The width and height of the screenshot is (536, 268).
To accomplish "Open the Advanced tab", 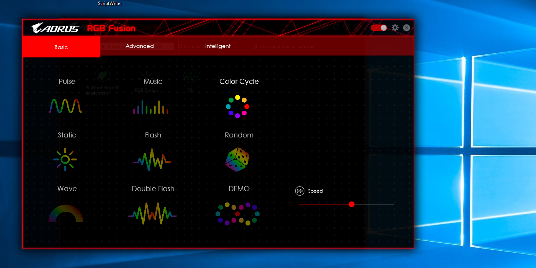I will pyautogui.click(x=140, y=46).
